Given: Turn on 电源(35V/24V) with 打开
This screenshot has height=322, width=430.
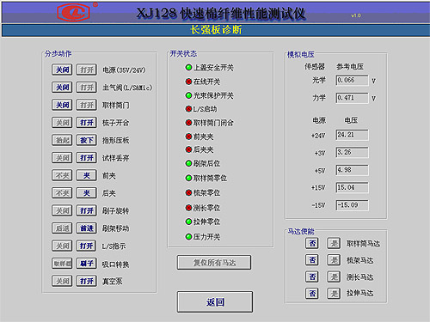Looking at the screenshot, I should click(87, 70).
